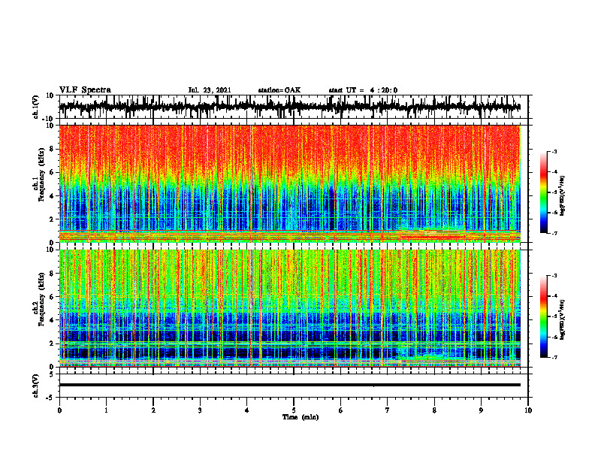Click the "start UT = 4:20:0" header text
This screenshot has height=460, width=595.
click(363, 90)
